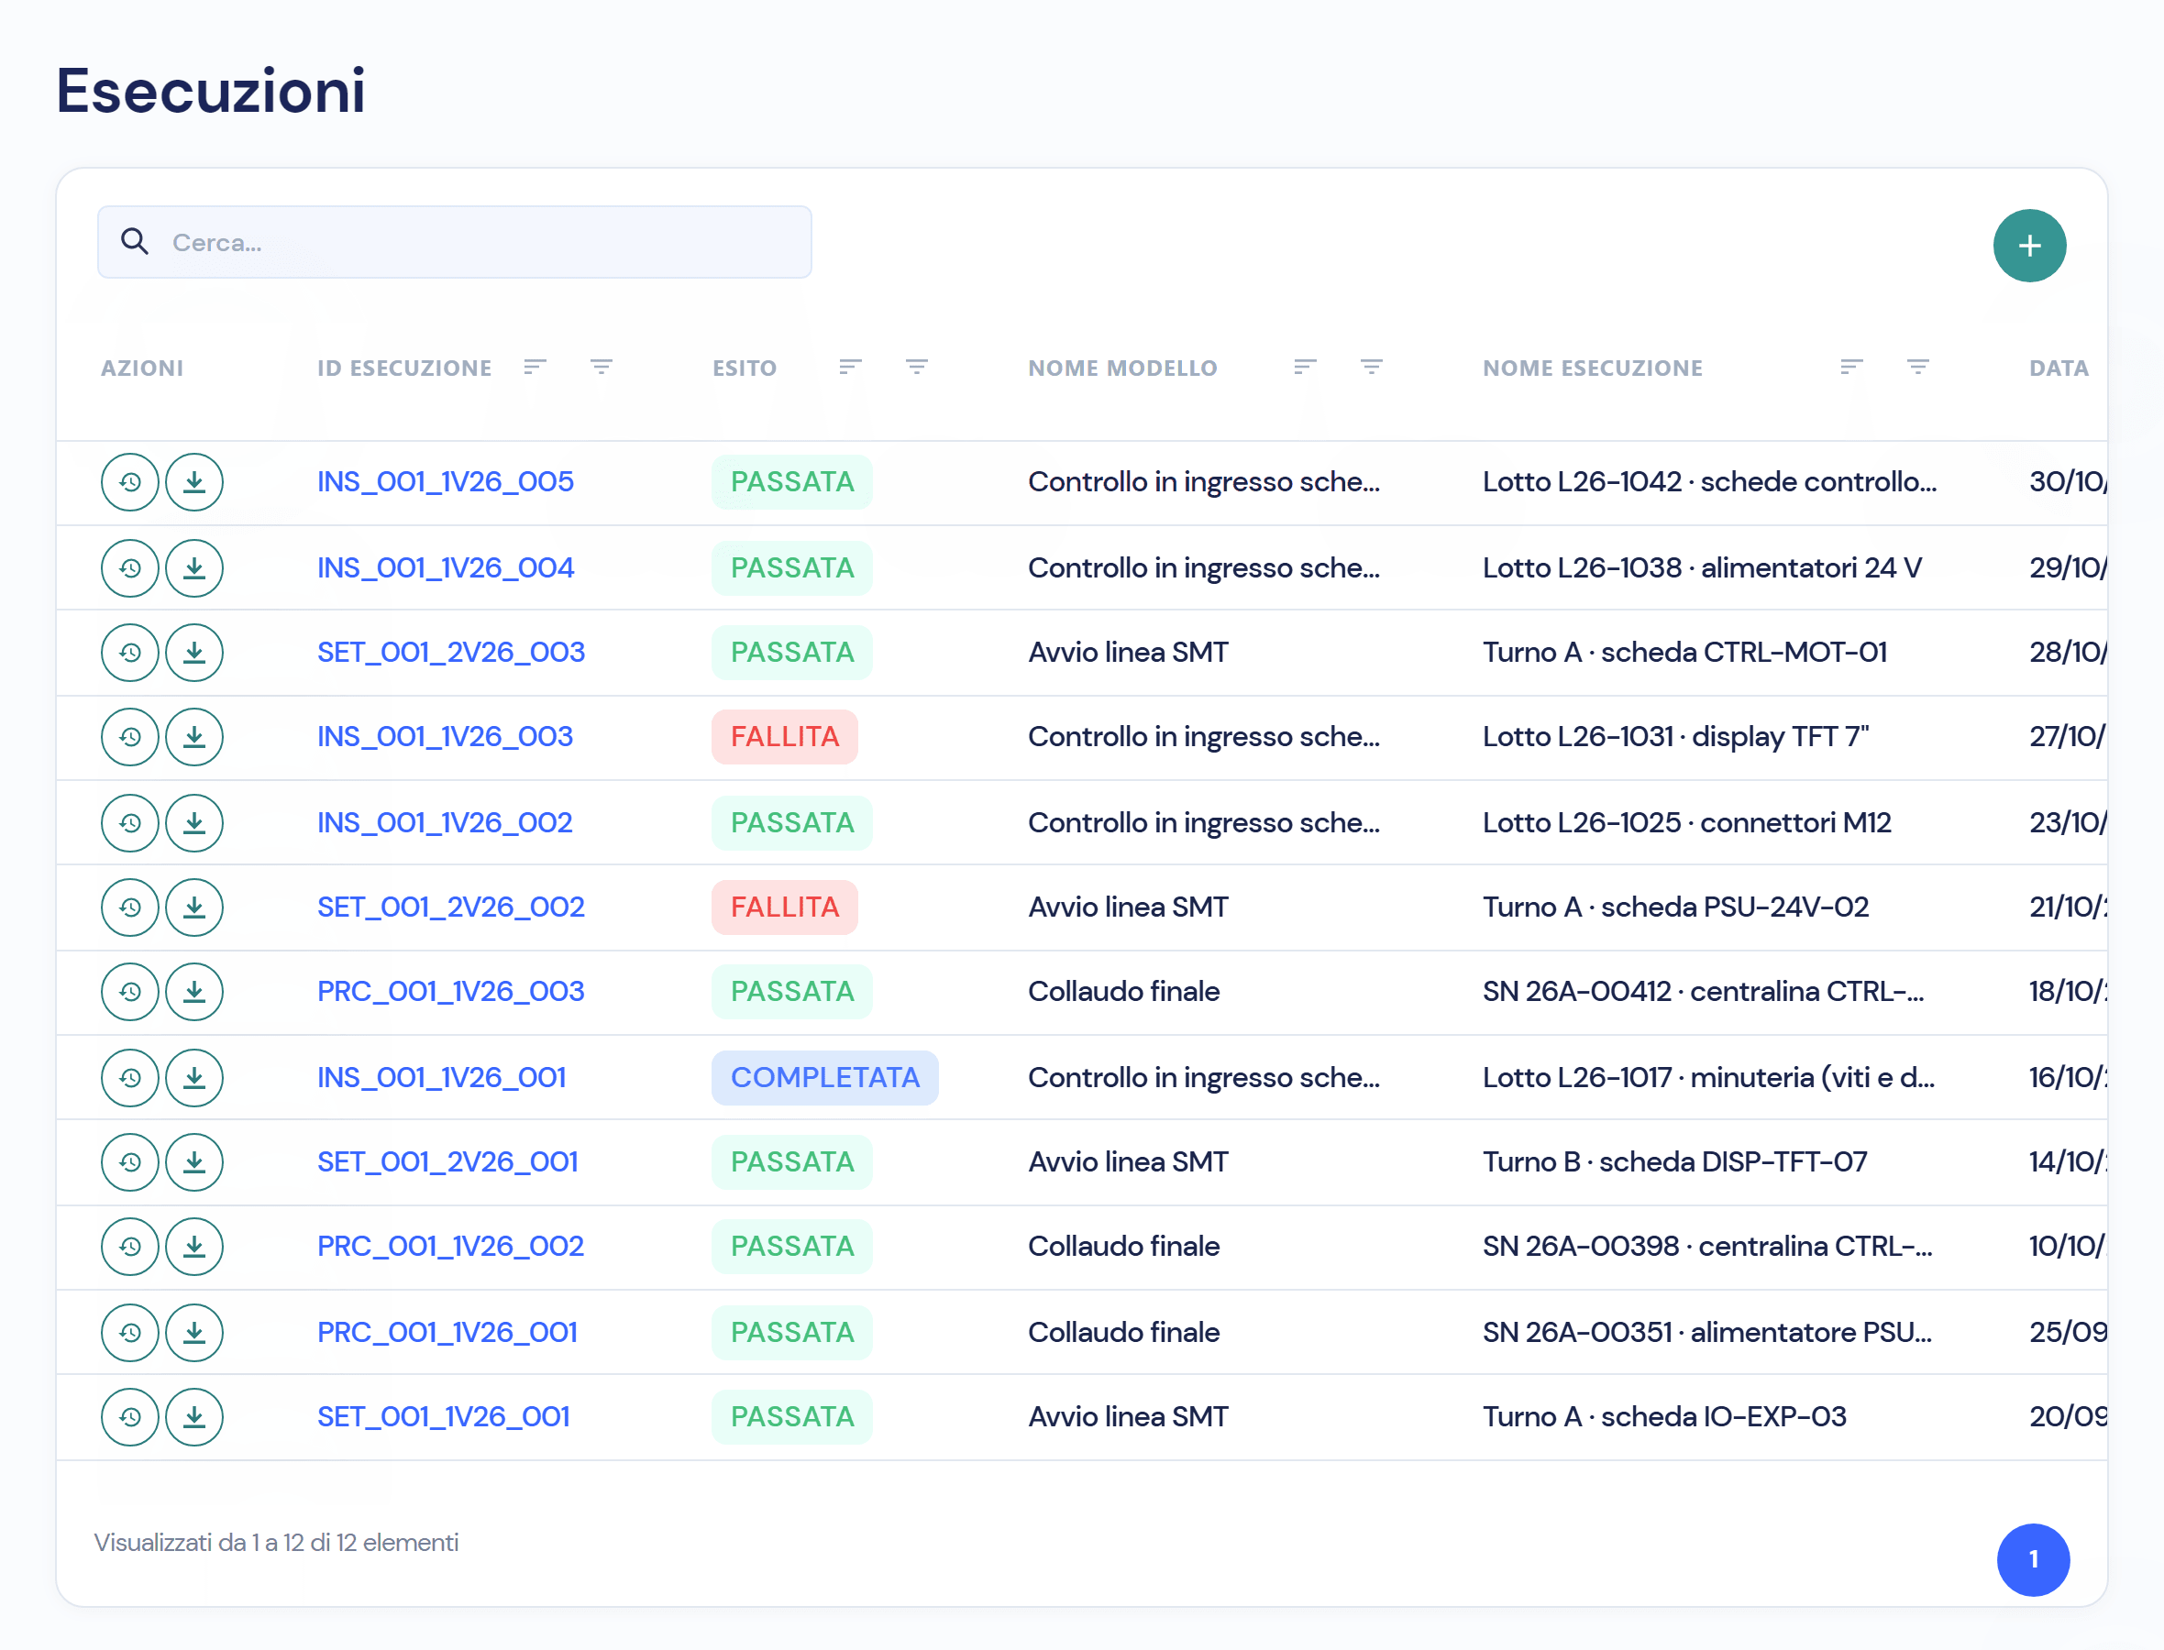The image size is (2164, 1650).
Task: Open execution link SET_001_1V26_001
Action: 443,1417
